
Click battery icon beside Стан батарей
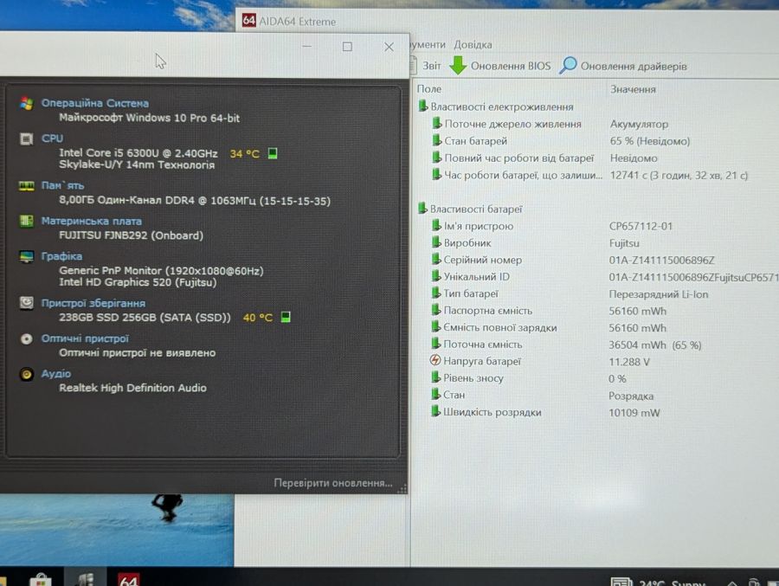tap(437, 140)
